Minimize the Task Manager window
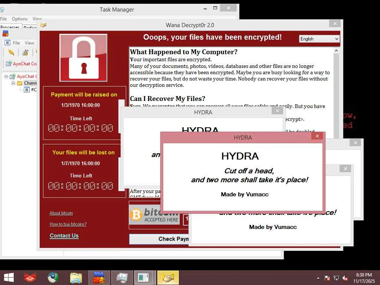 coord(205,8)
